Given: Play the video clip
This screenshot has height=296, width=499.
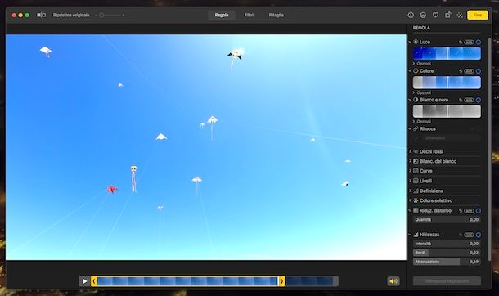Looking at the screenshot, I should (x=84, y=281).
